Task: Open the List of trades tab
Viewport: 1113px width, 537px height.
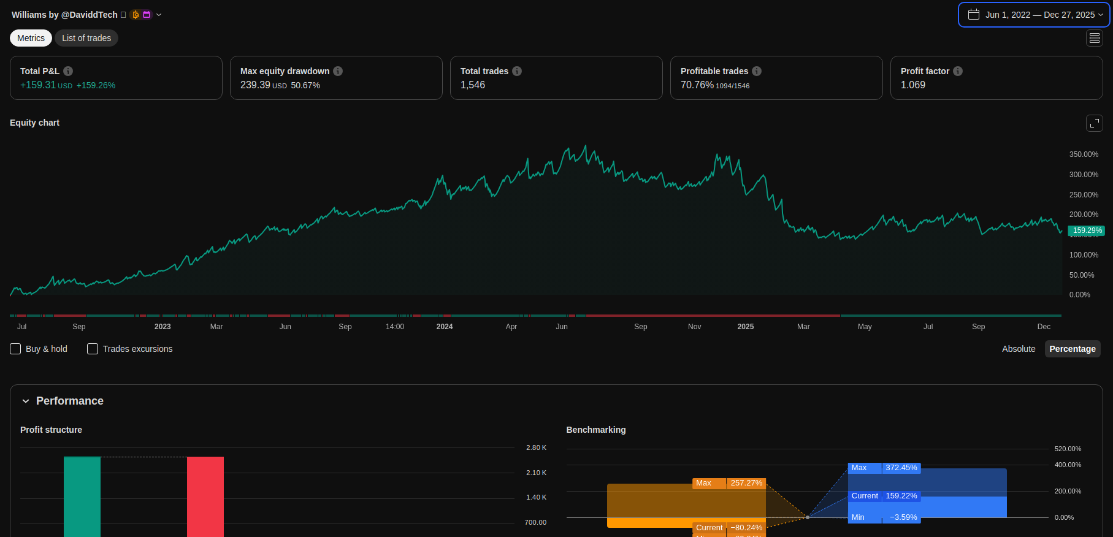Action: tap(86, 38)
